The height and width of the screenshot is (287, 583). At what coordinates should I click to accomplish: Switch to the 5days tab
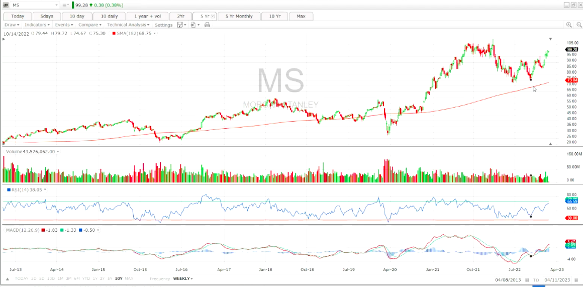point(46,16)
